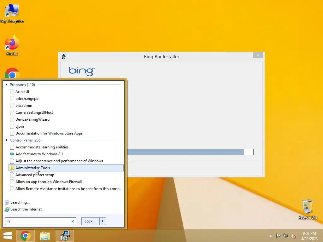Viewport: 323px width, 242px height.
Task: Open the Control Panel (235) header link
Action: tap(26, 140)
